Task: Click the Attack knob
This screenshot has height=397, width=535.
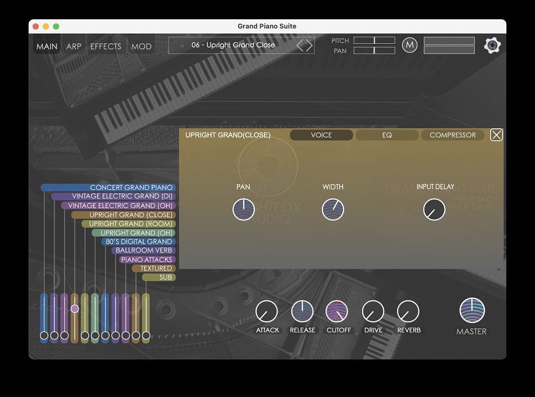Action: pyautogui.click(x=266, y=312)
